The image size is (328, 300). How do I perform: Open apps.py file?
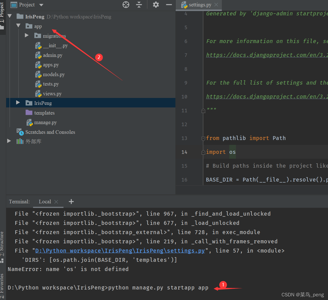click(51, 65)
